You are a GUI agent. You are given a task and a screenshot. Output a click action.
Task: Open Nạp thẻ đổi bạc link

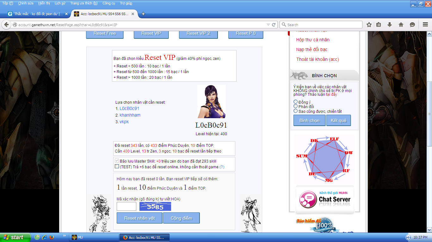pos(312,49)
